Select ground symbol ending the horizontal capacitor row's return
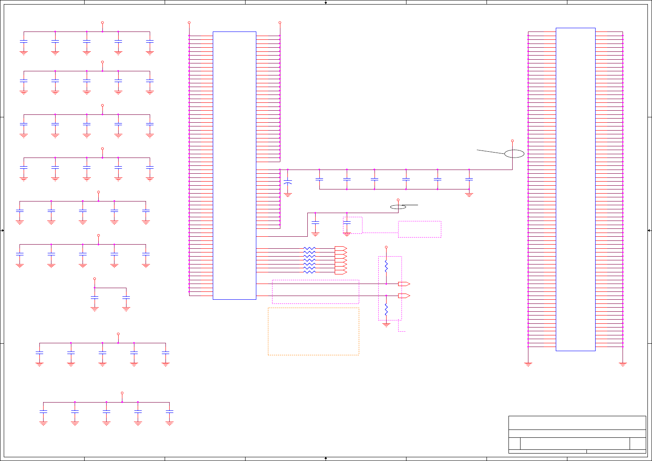652x461 pixels. pyautogui.click(x=469, y=194)
